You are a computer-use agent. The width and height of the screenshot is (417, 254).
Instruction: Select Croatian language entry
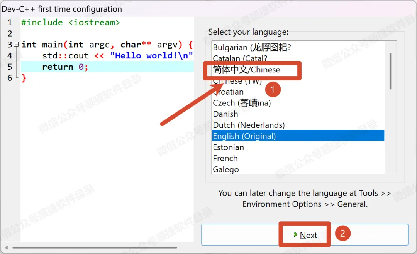298,92
